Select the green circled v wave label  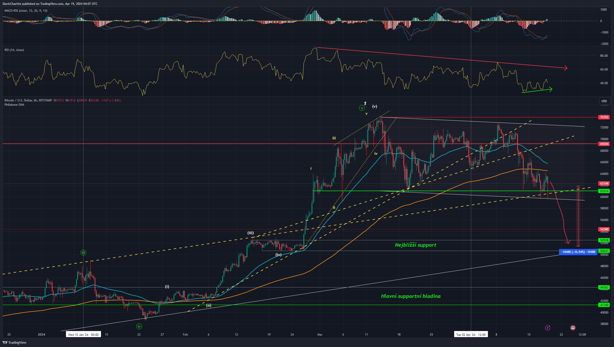point(362,108)
